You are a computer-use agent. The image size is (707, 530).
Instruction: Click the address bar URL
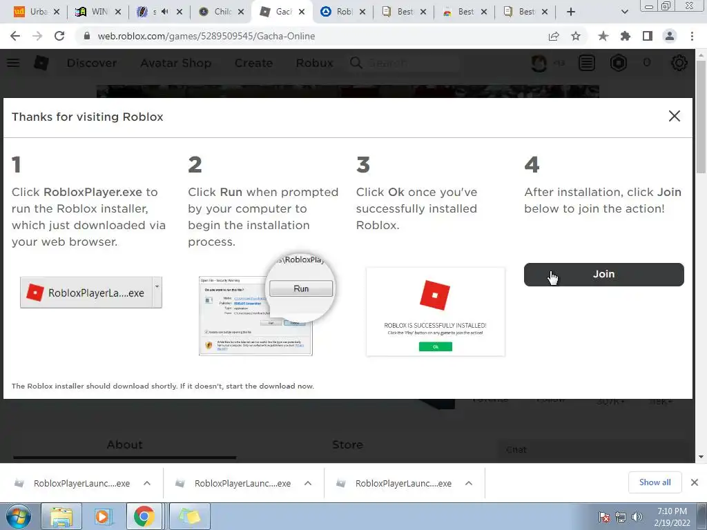[x=206, y=36]
